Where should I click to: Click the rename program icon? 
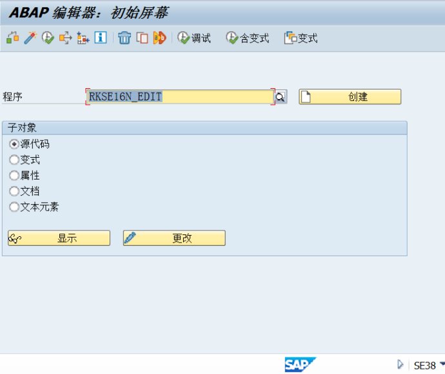159,38
